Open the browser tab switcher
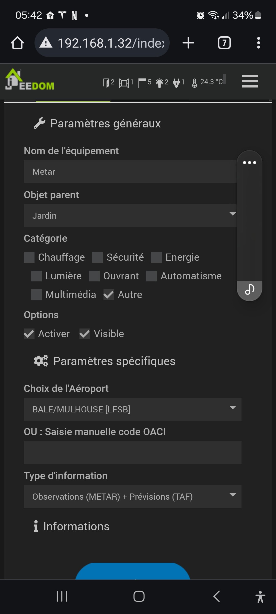The height and width of the screenshot is (614, 276). click(224, 43)
